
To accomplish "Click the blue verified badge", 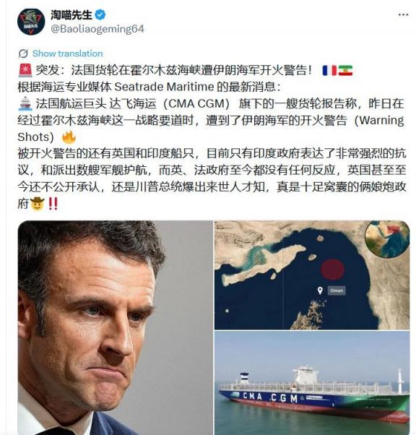I will (100, 14).
